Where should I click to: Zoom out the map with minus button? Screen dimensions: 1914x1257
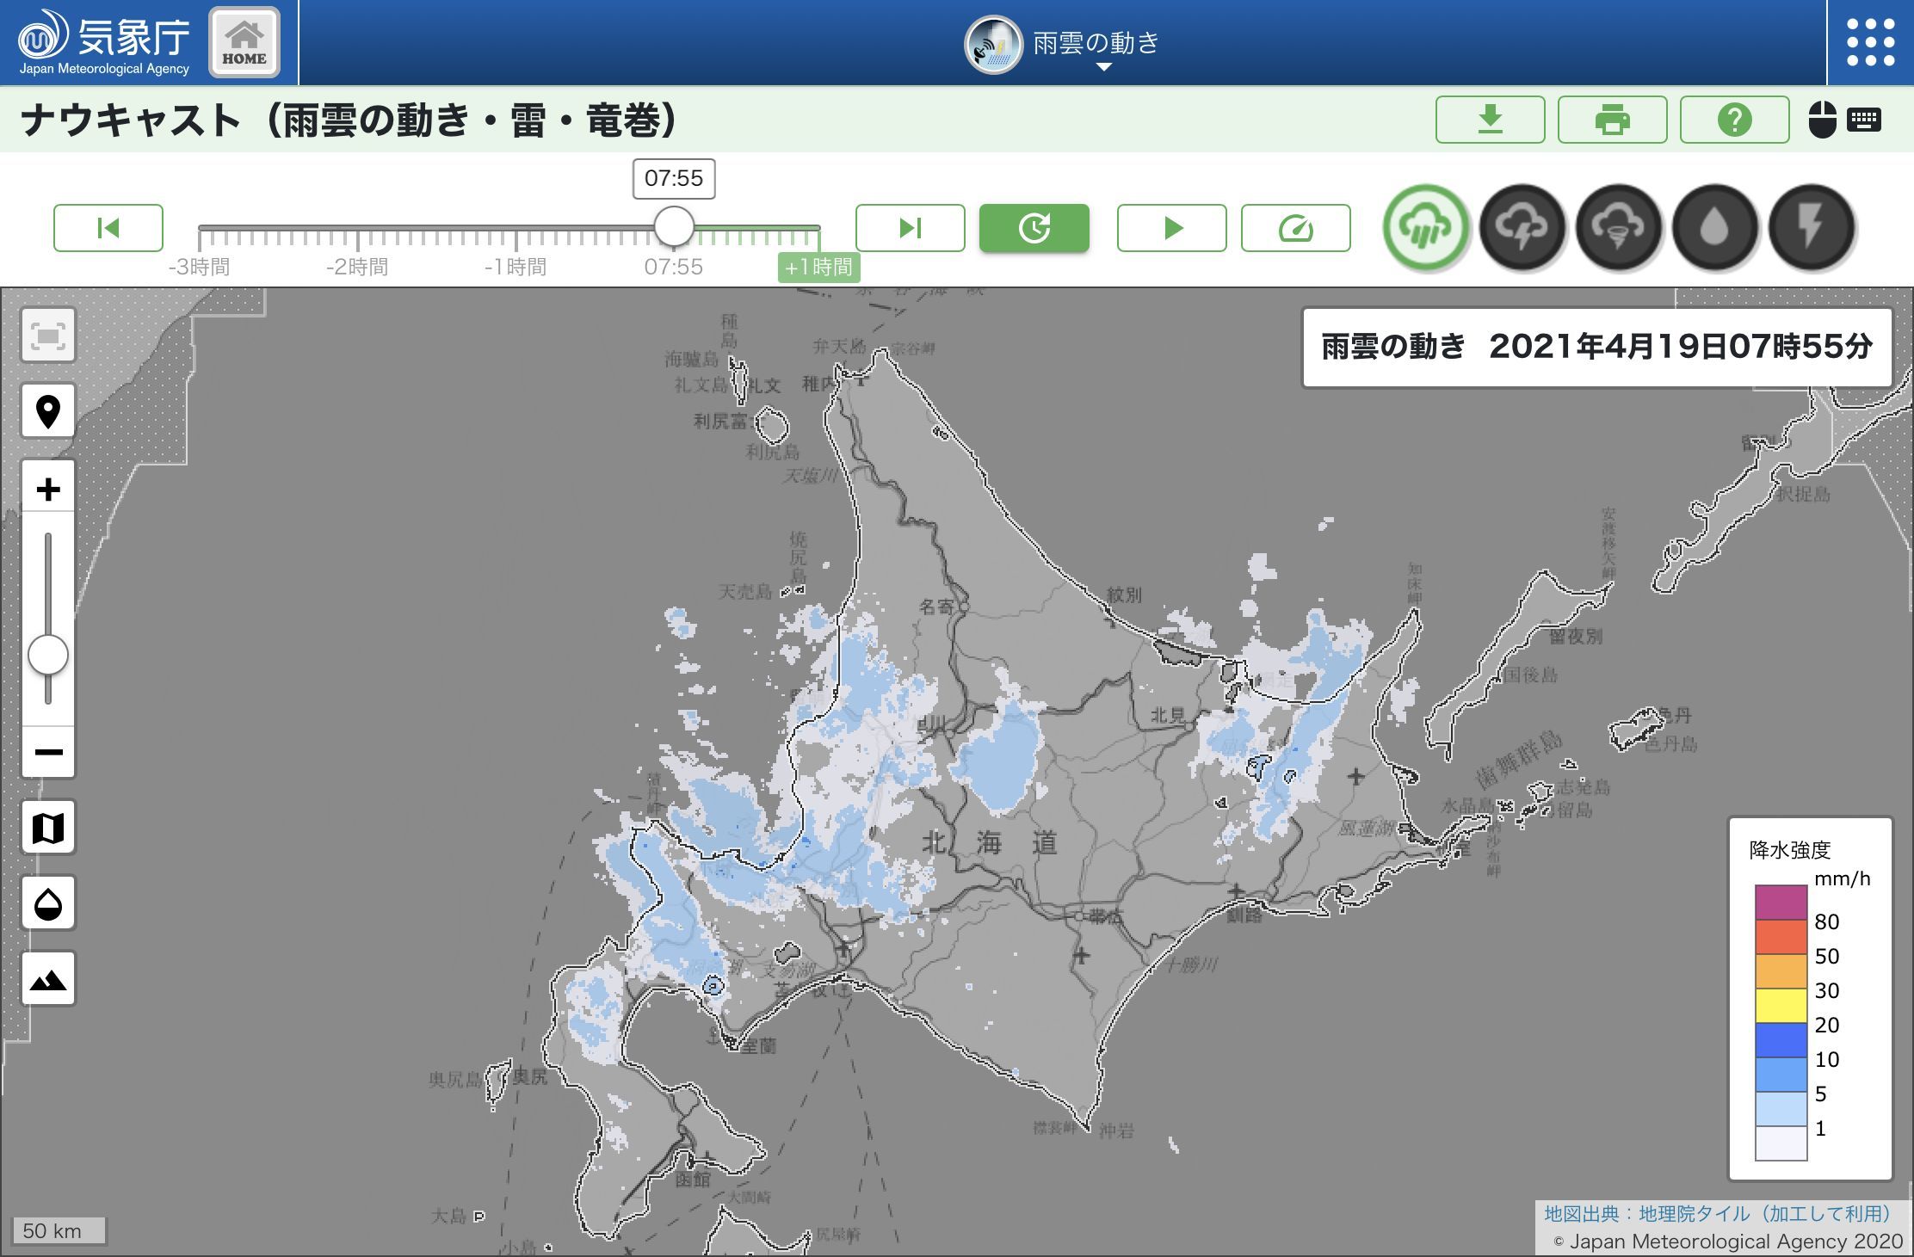[x=48, y=752]
